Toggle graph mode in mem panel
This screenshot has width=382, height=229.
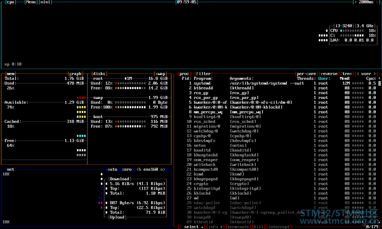click(75, 74)
